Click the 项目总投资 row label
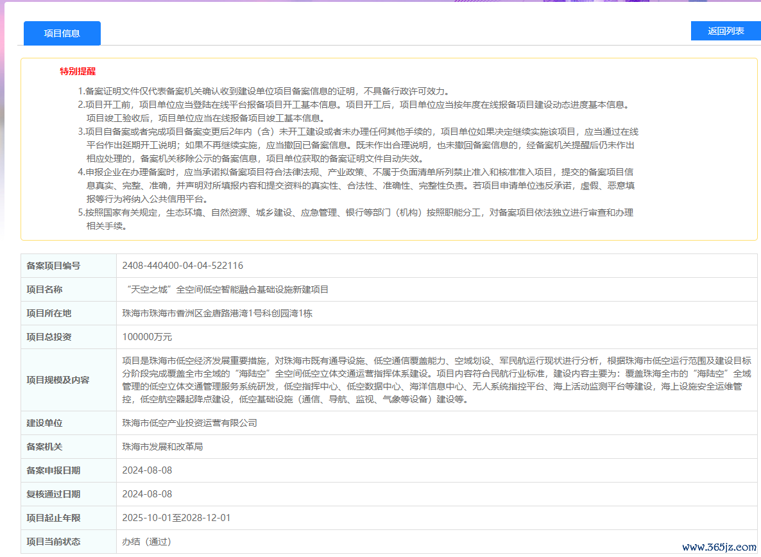Screen dimensions: 761x557 pyautogui.click(x=49, y=337)
